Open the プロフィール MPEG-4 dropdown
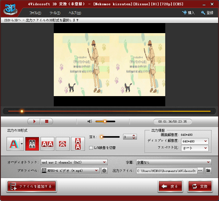This screenshot has height=201, width=219. point(70,170)
